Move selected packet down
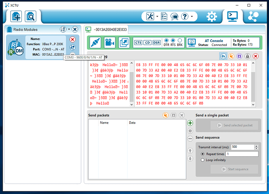Image resolution: width=269 pixels, height=194 pixels. (x=190, y=158)
